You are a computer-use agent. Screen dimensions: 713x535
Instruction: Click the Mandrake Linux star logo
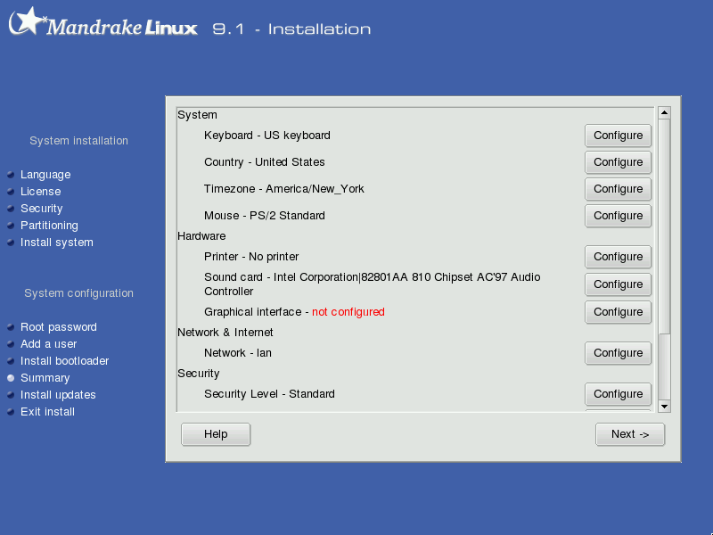coord(29,21)
